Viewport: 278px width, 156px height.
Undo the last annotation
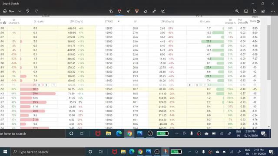(x=28, y=11)
